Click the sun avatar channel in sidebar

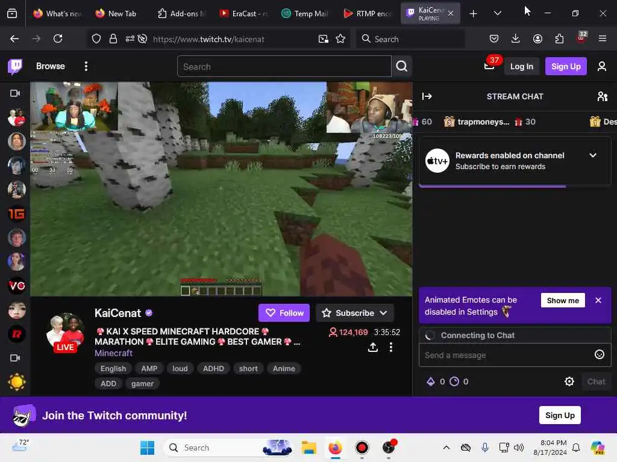point(16,382)
